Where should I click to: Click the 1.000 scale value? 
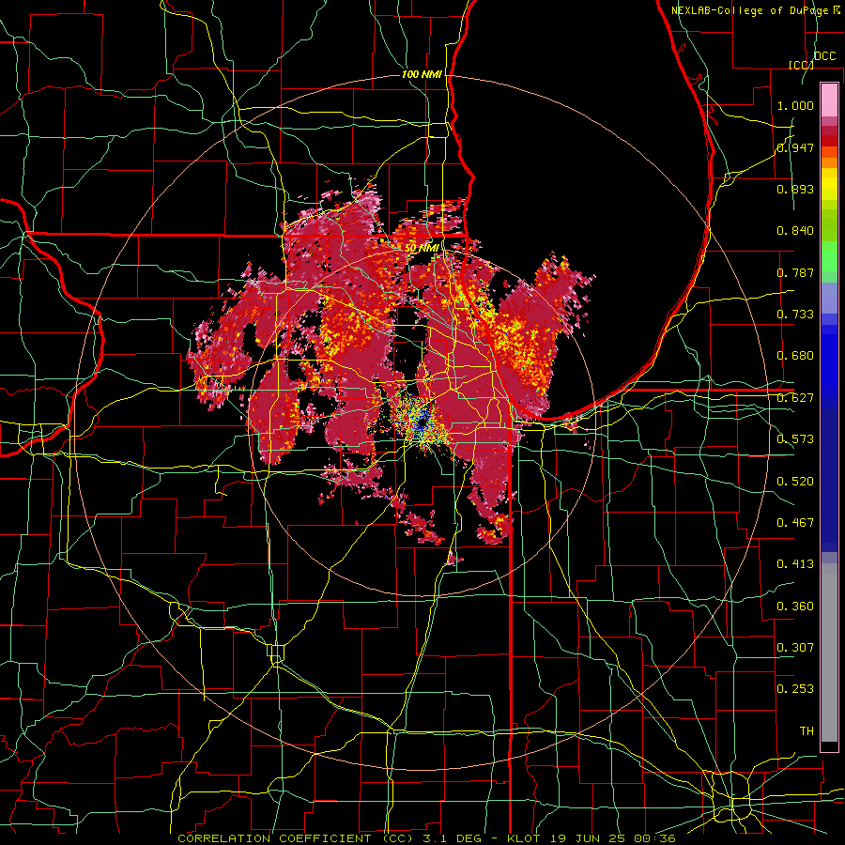pyautogui.click(x=795, y=105)
